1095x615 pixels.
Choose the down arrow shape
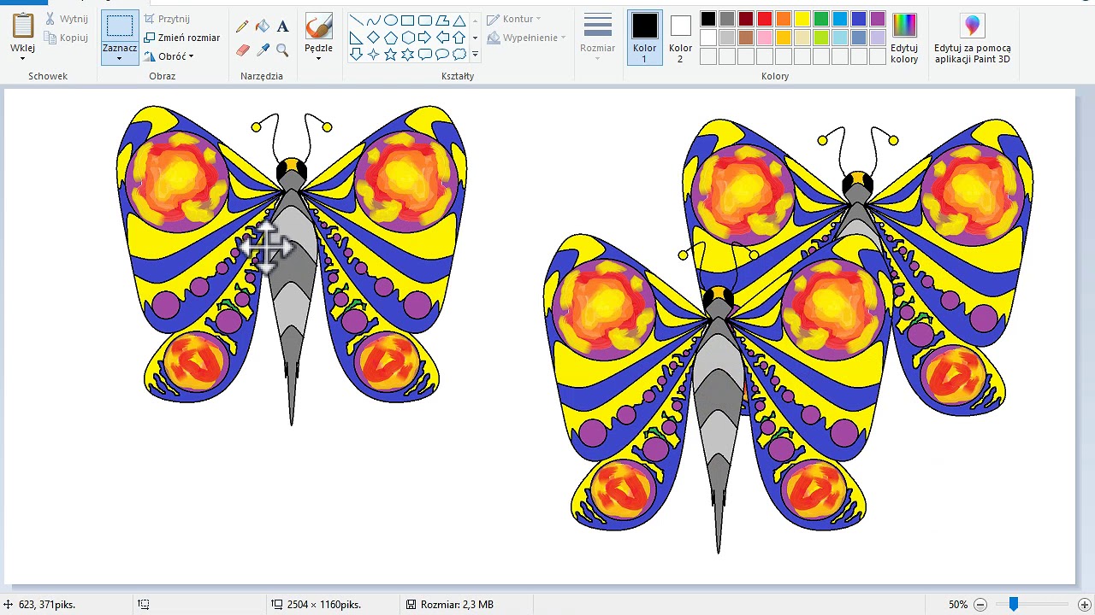click(x=356, y=55)
